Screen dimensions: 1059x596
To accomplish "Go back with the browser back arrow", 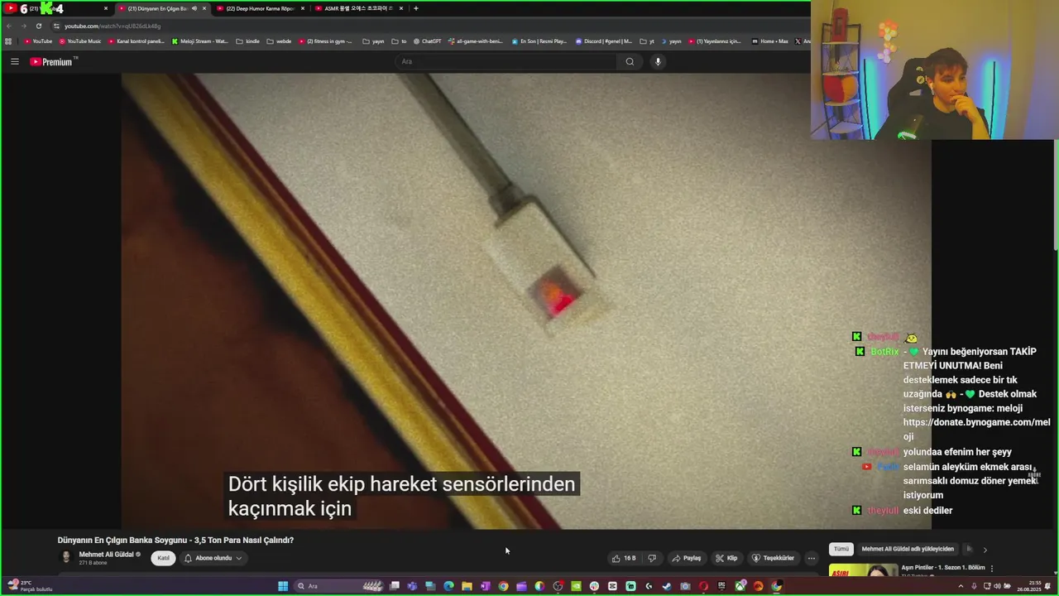I will pyautogui.click(x=9, y=26).
